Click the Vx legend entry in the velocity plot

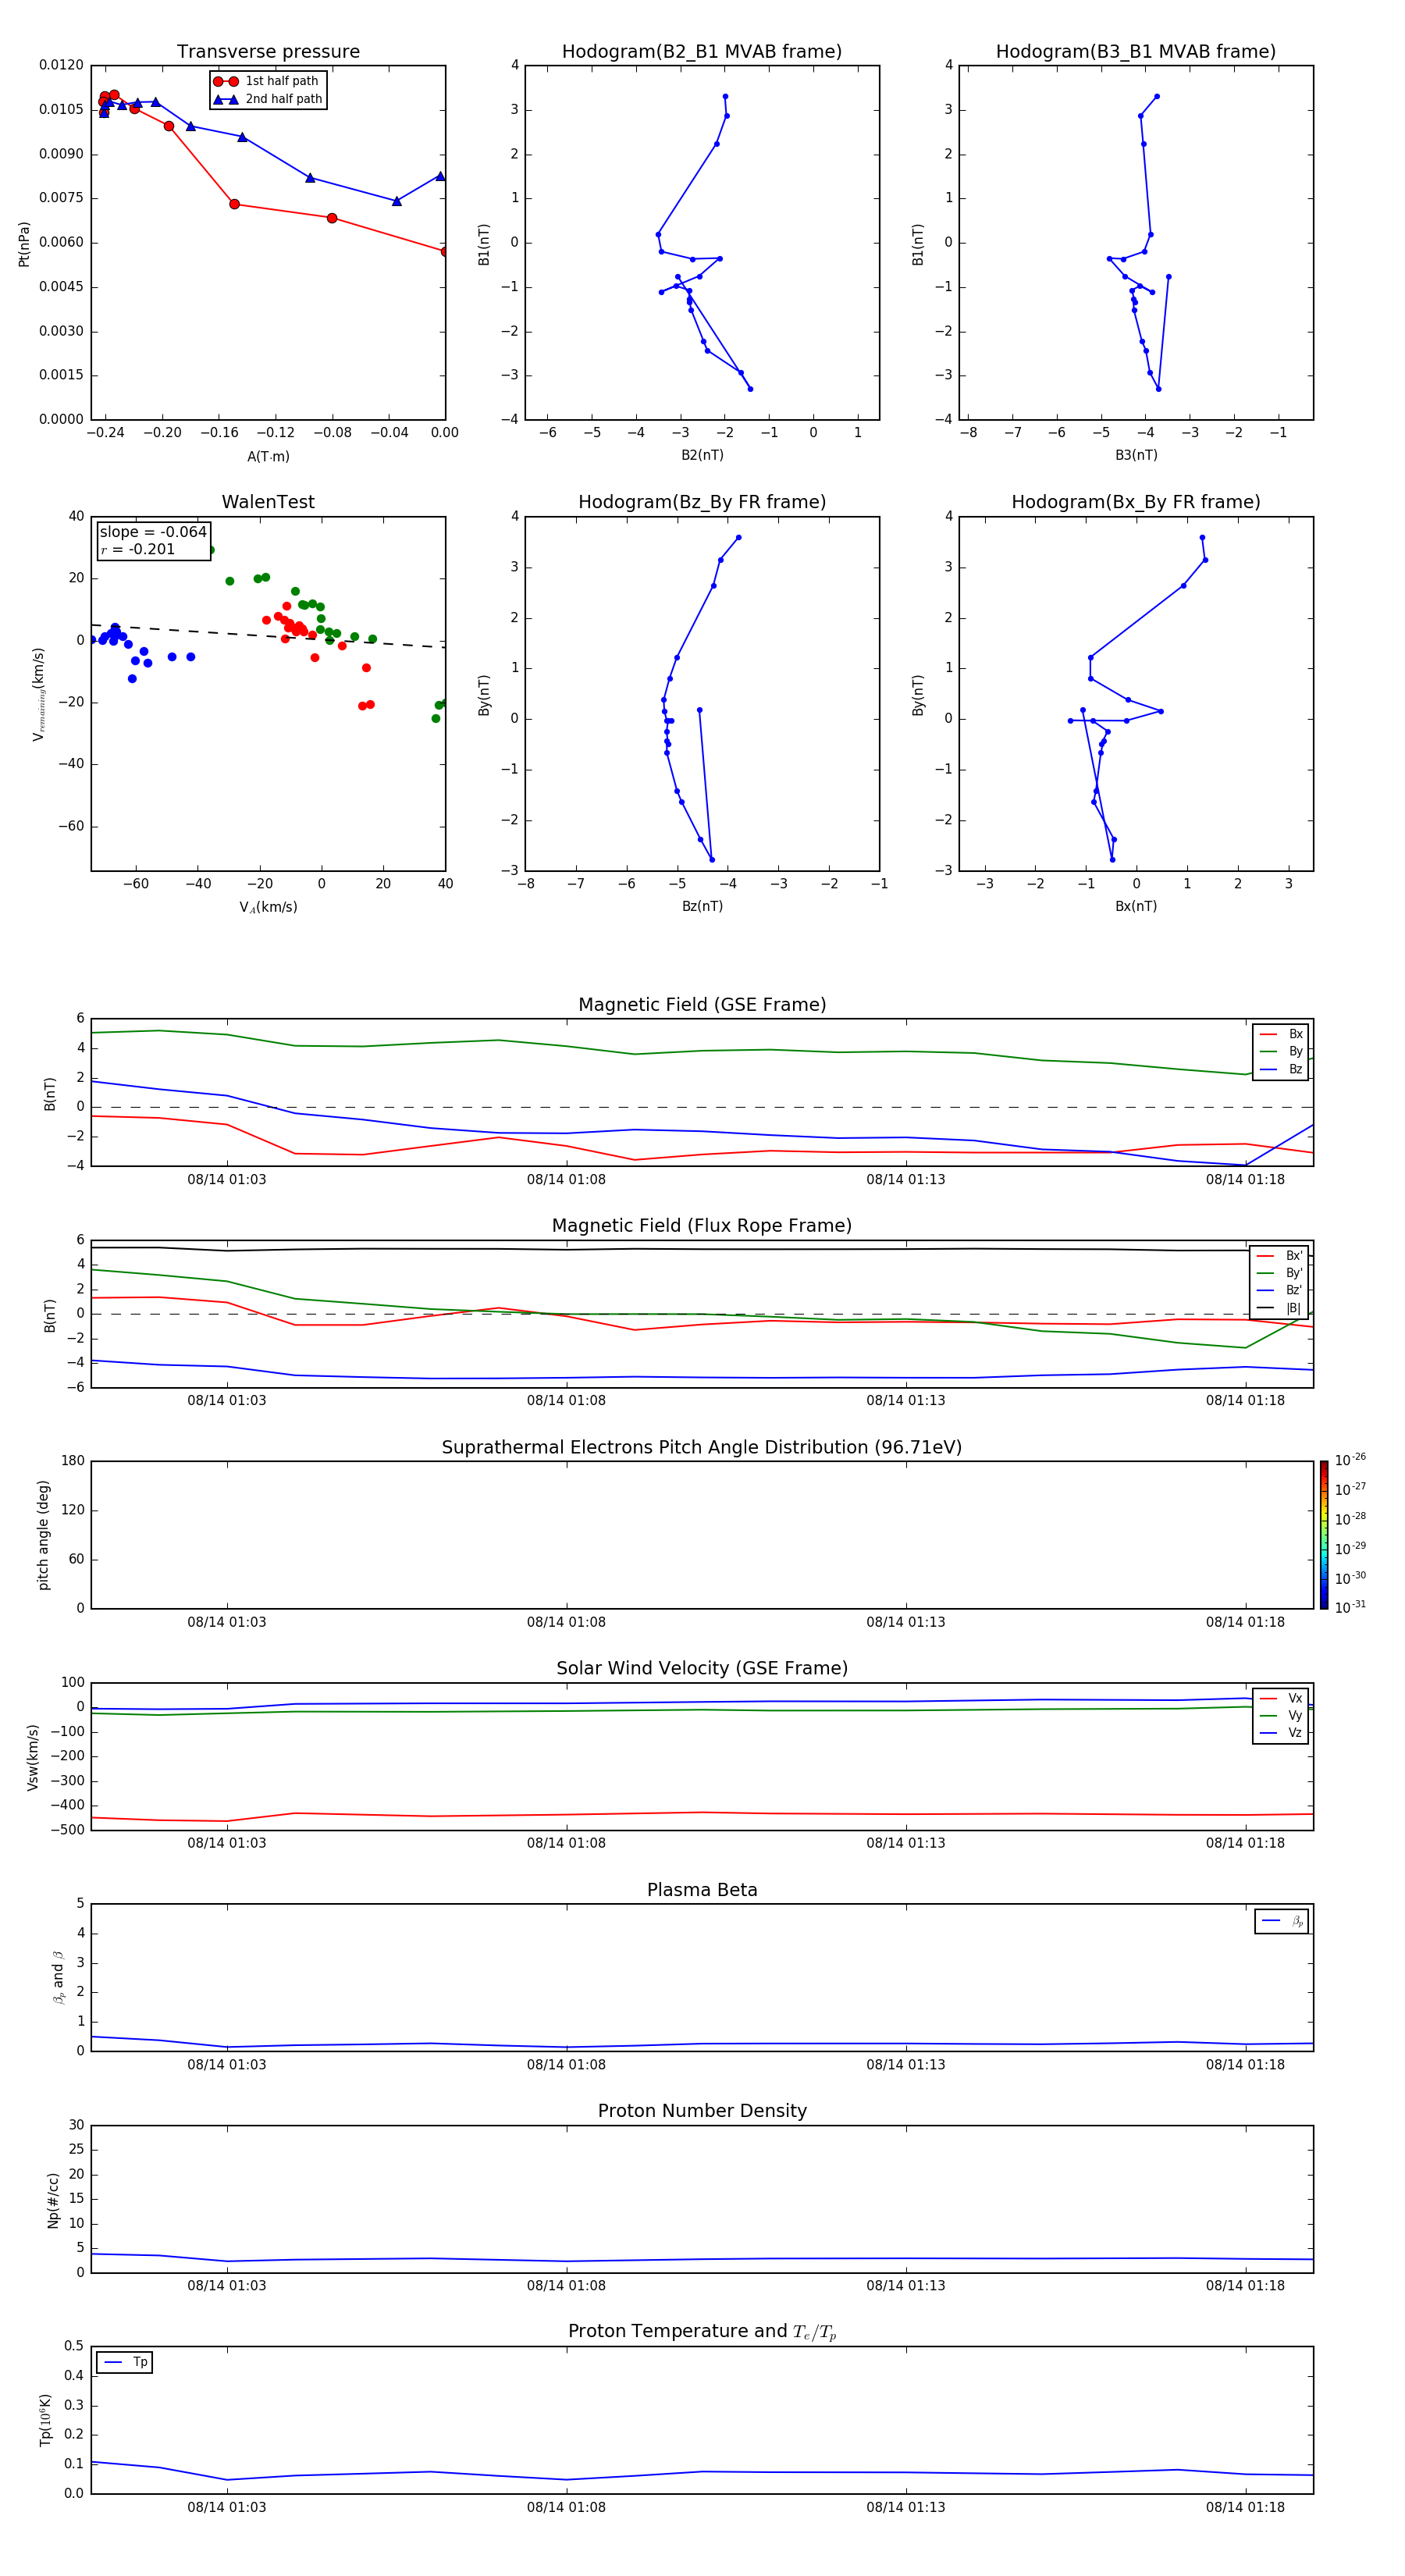click(x=1281, y=1699)
